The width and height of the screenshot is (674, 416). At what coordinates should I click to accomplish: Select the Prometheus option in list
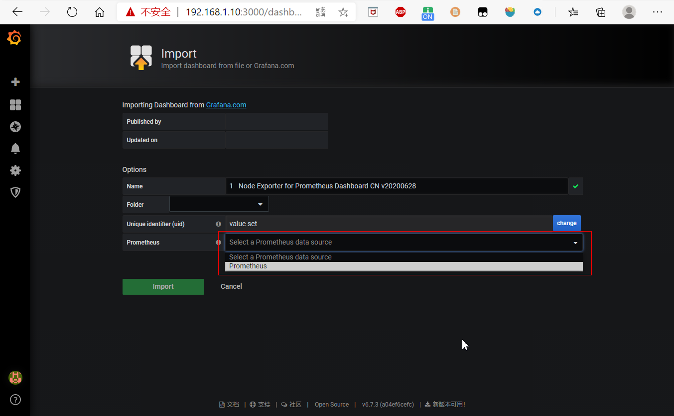(x=404, y=266)
